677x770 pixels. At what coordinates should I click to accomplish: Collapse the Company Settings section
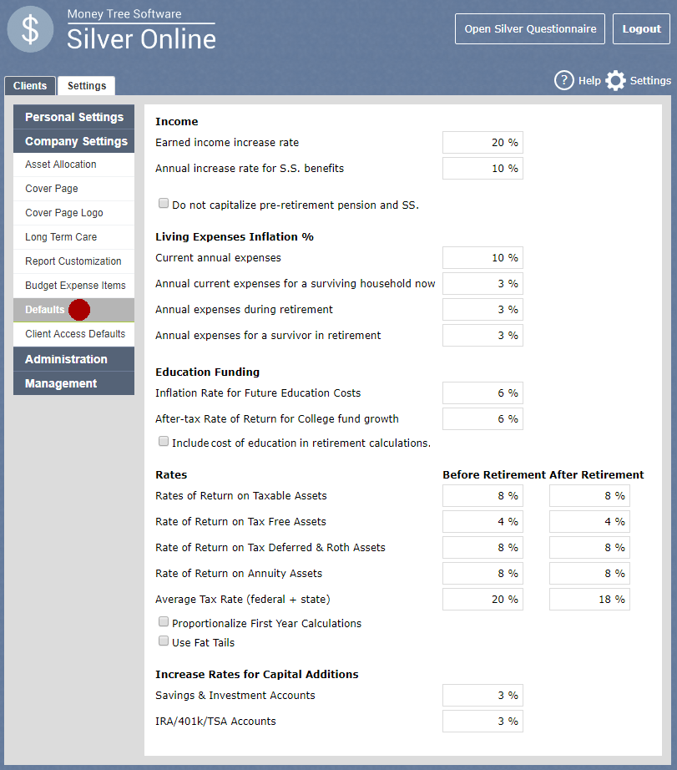pyautogui.click(x=73, y=141)
